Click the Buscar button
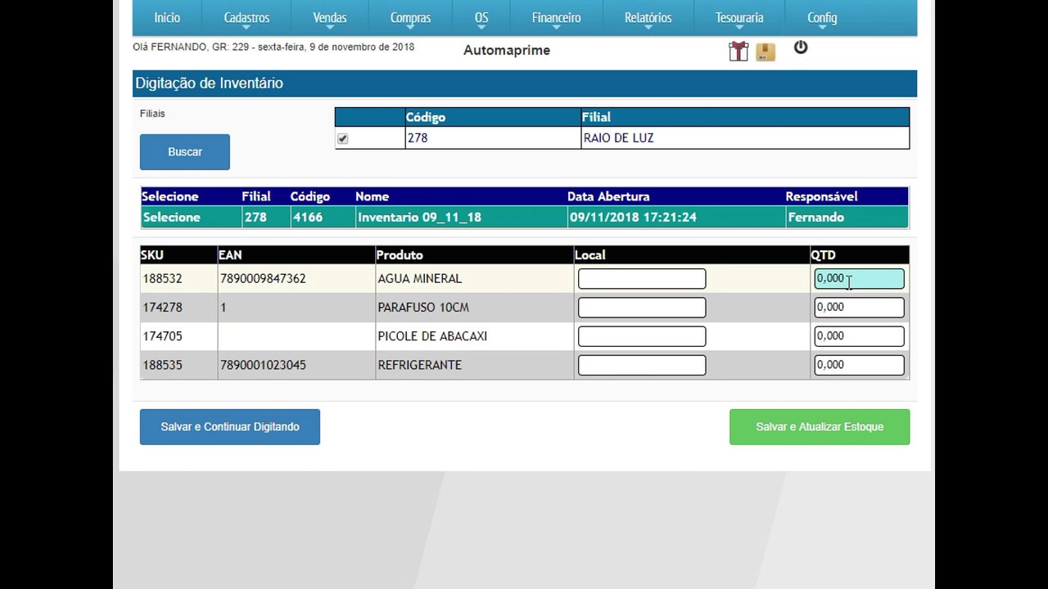The image size is (1048, 589). point(185,152)
